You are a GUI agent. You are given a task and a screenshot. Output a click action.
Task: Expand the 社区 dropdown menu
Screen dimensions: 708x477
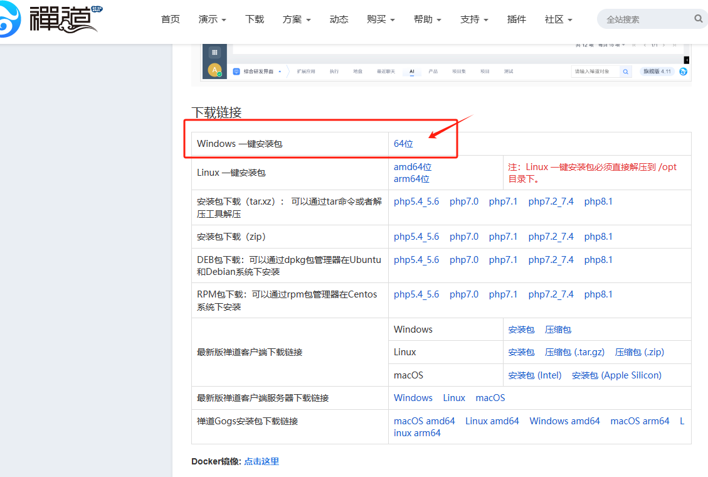tap(559, 19)
